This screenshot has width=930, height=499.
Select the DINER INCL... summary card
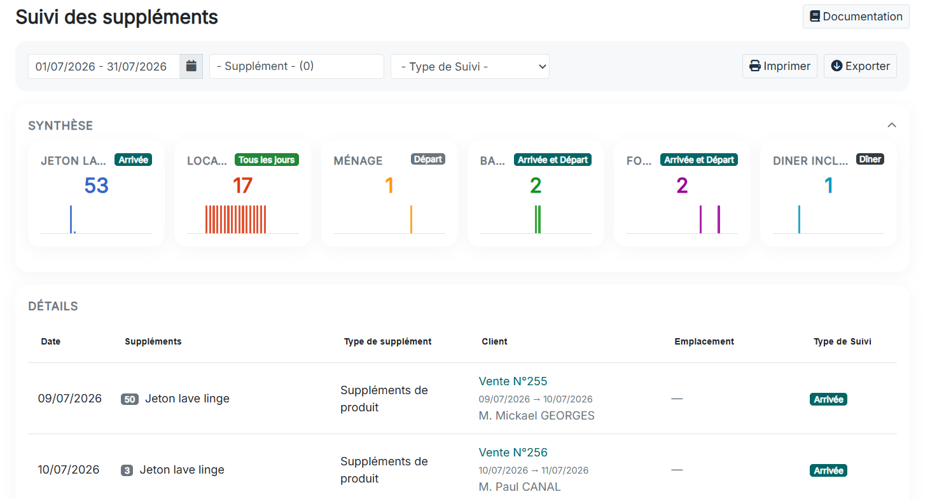[x=828, y=194]
